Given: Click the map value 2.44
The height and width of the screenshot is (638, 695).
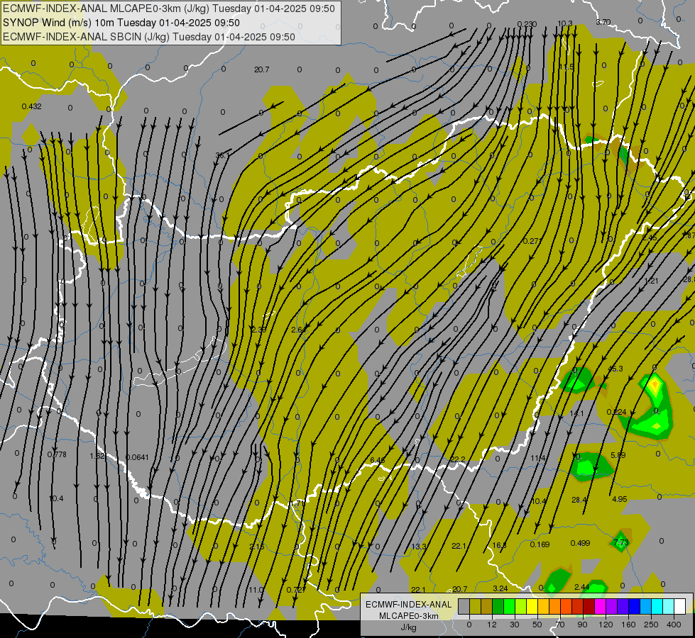Looking at the screenshot, I should [x=581, y=587].
